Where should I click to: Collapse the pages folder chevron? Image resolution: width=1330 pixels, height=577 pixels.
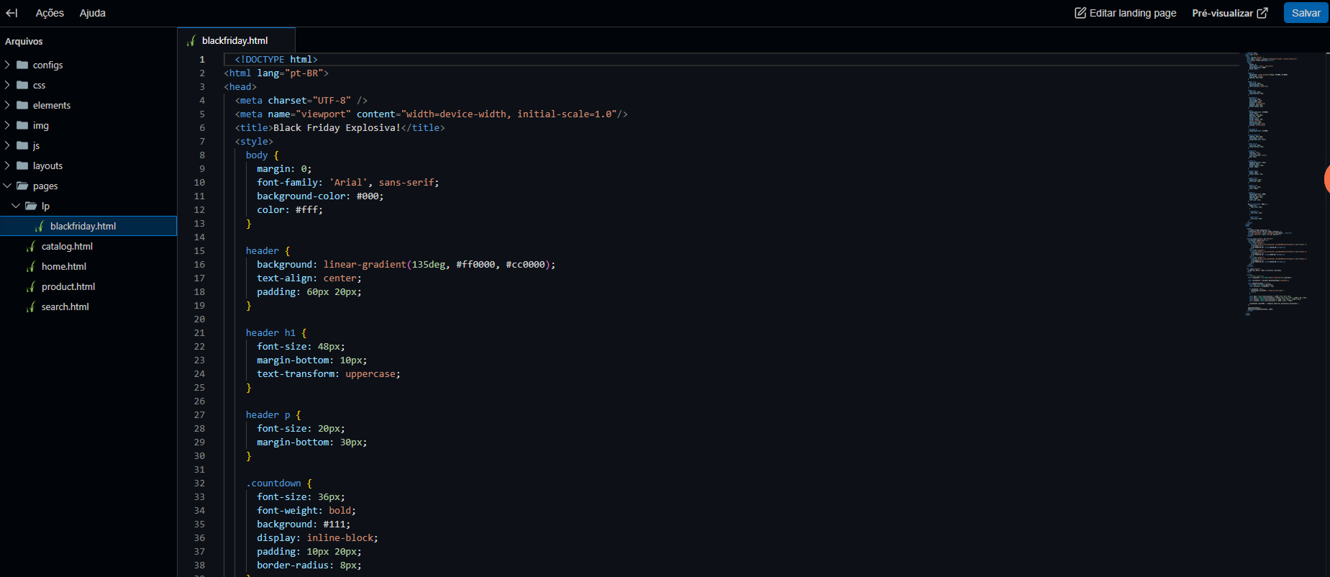7,186
